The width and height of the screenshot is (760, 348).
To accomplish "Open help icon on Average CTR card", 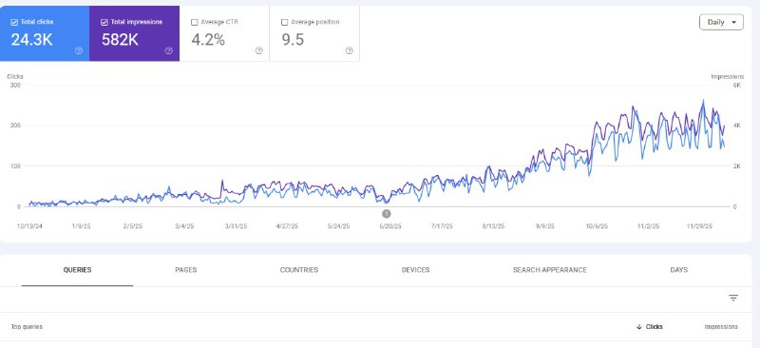I will (x=258, y=50).
